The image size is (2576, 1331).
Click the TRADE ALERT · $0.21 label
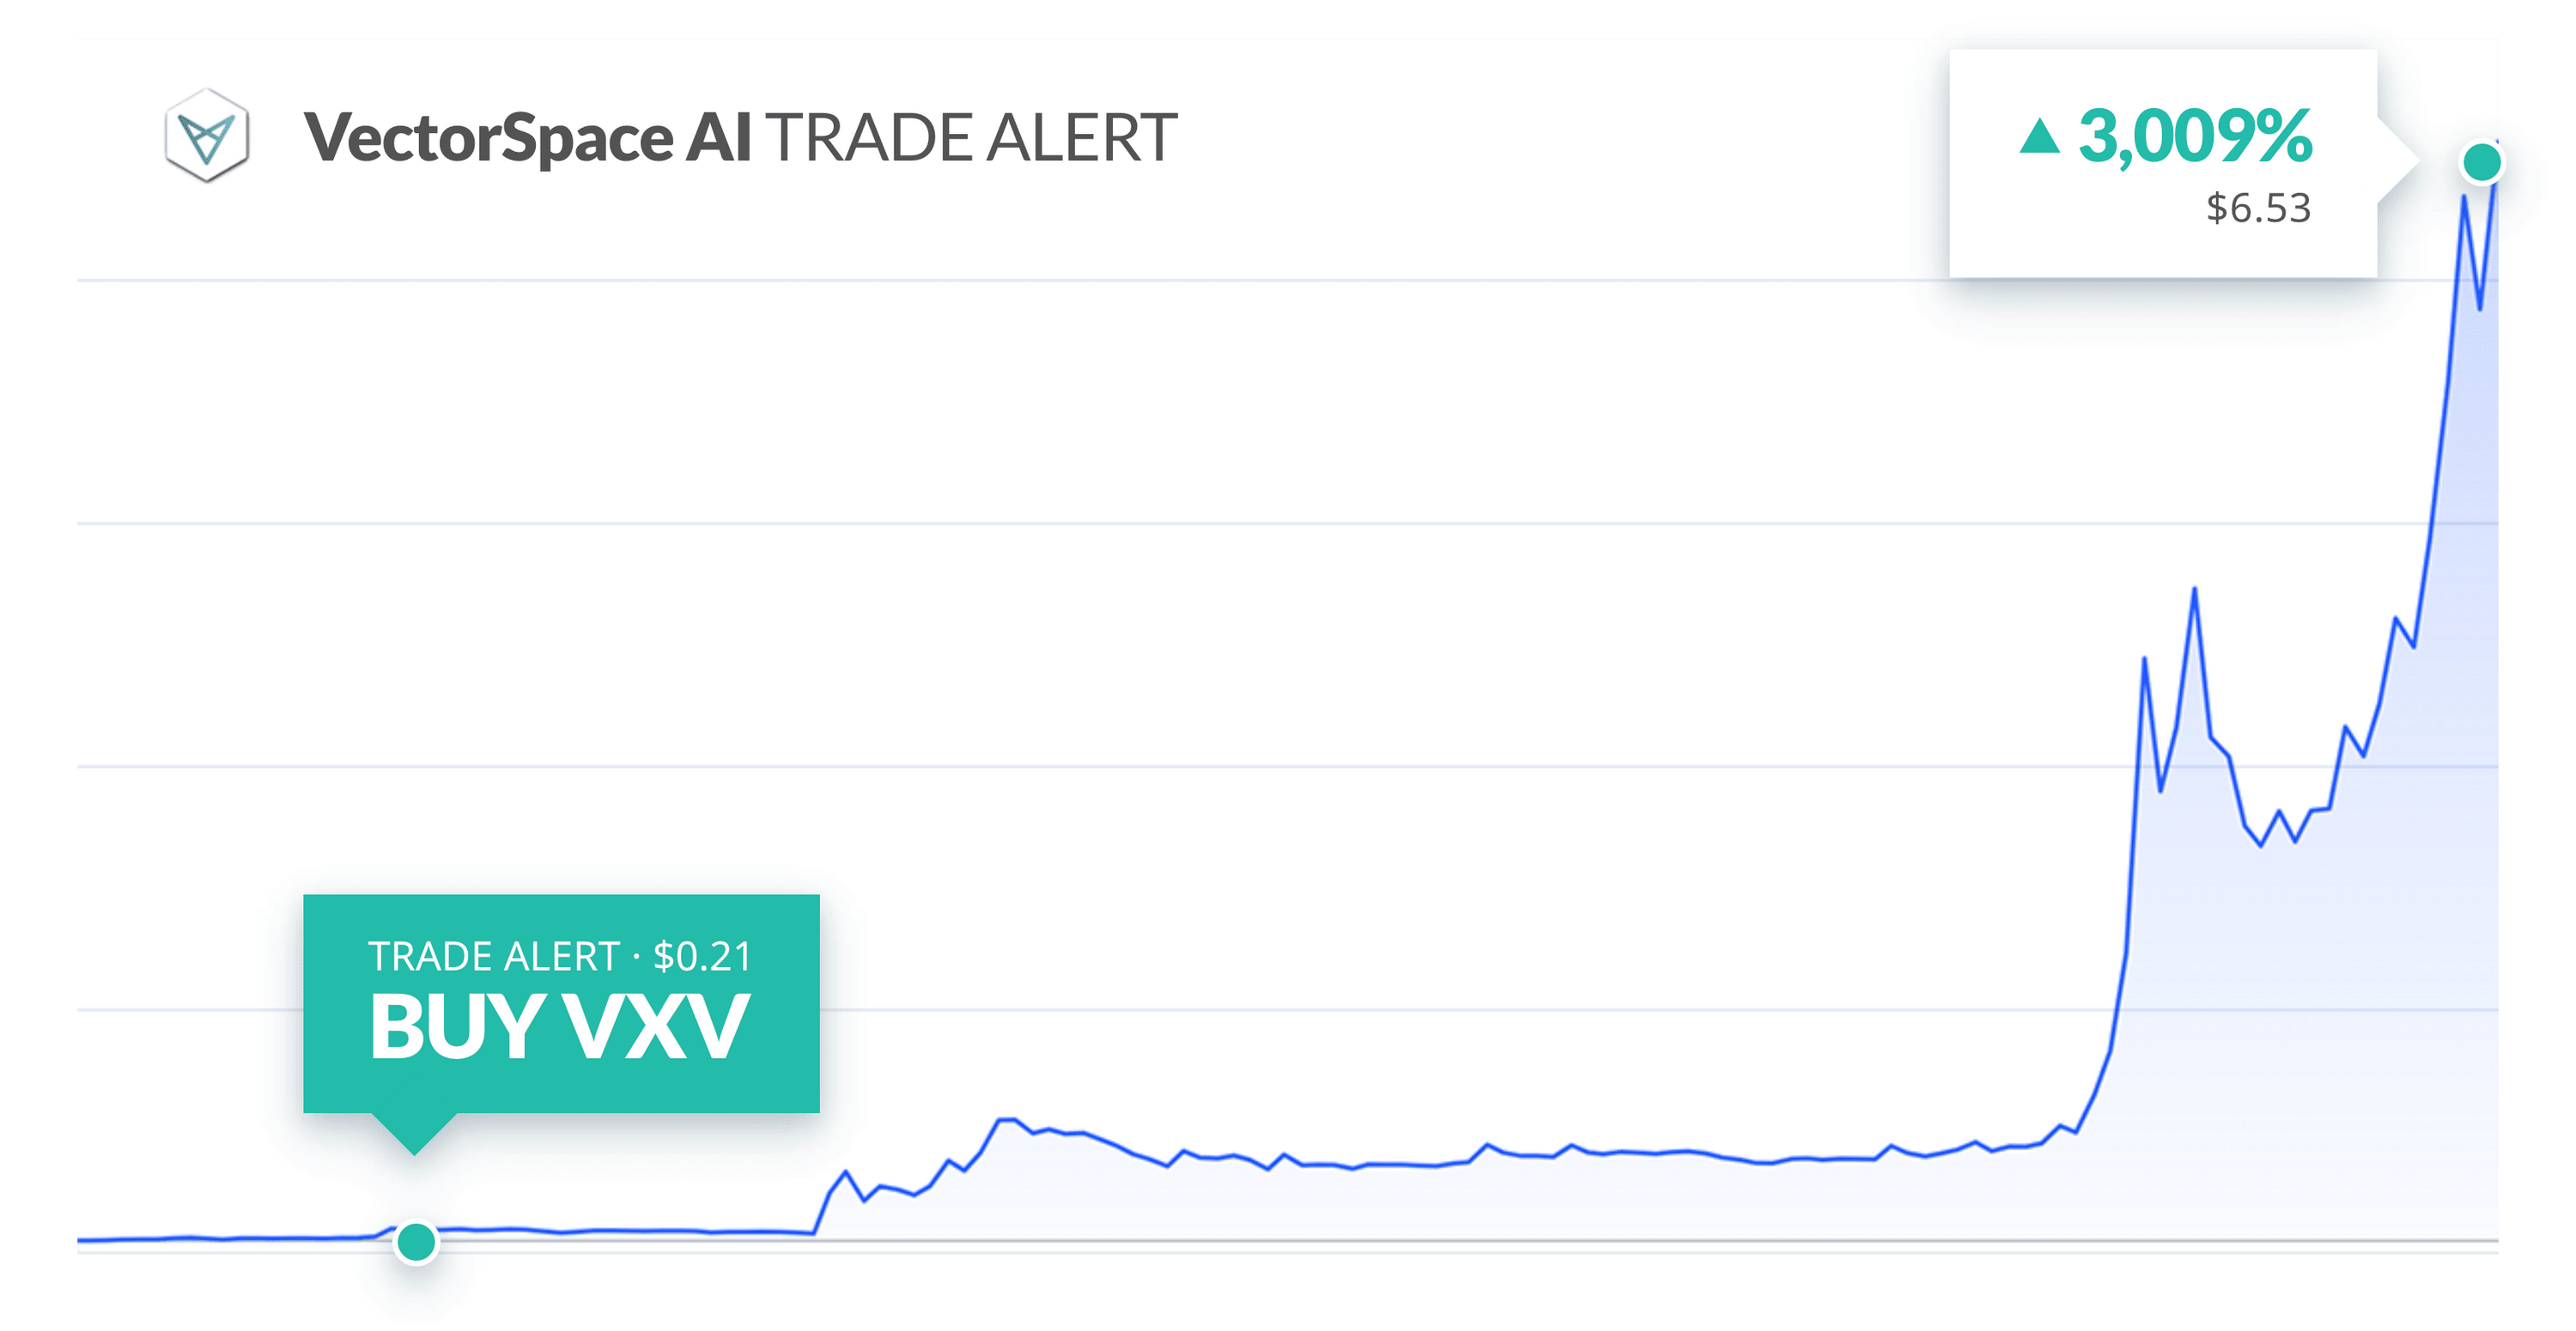pos(559,956)
